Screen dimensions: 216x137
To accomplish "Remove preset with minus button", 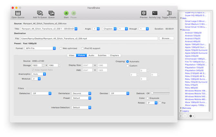I will click(x=185, y=116).
